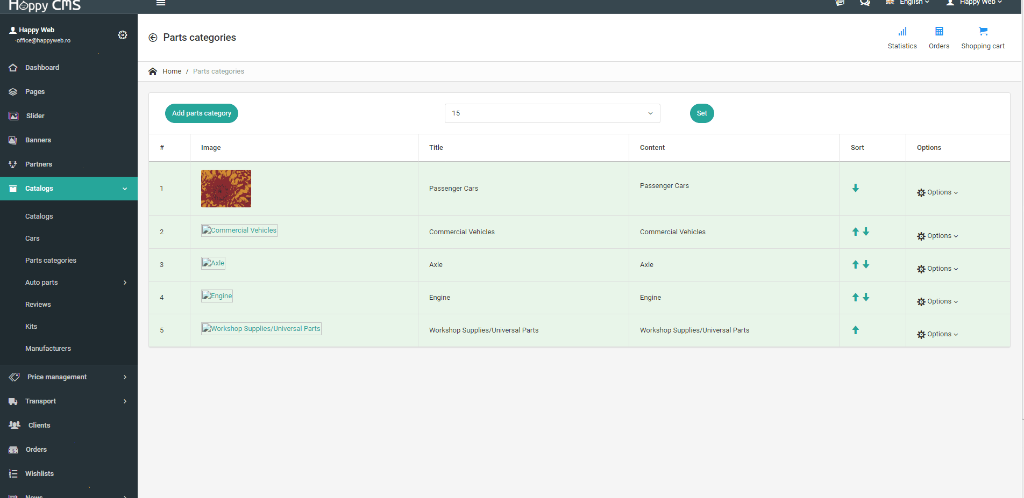Open Orders shortcut with calculator icon
The image size is (1024, 498).
939,38
